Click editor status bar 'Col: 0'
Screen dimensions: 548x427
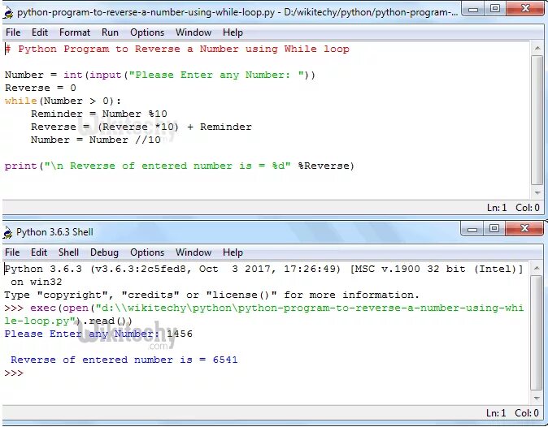point(528,208)
